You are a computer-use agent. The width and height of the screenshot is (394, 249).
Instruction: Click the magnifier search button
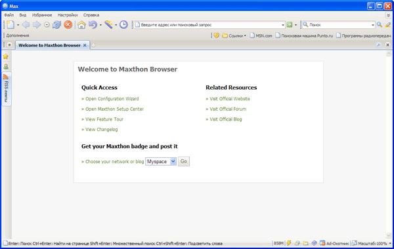pyautogui.click(x=380, y=25)
